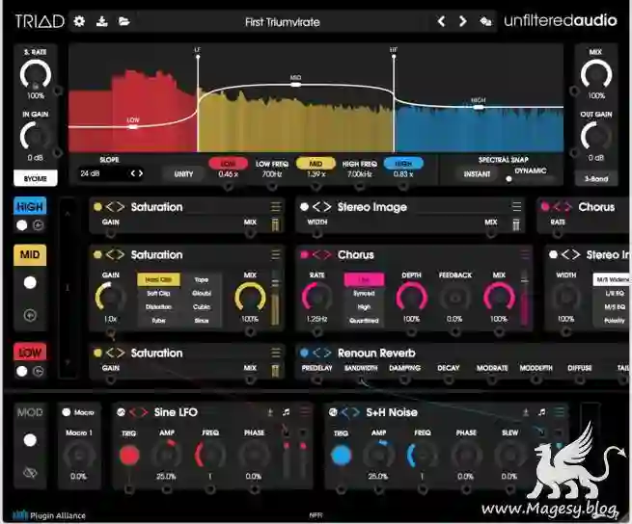Toggle Mid Chorus module power dot
Viewport: 632px width, 524px height.
coord(304,254)
